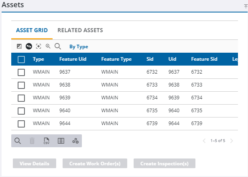Open the By Type grouping dropdown
The width and height of the screenshot is (248, 177).
tap(79, 47)
